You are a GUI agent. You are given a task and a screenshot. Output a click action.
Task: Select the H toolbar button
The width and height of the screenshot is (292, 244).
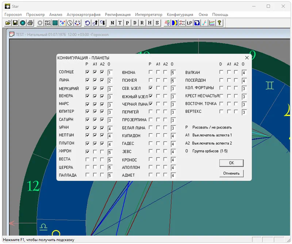[150, 23]
